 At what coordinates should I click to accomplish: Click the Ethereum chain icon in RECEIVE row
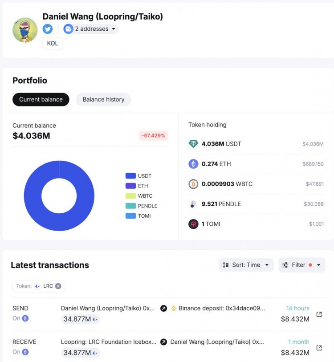(x=25, y=352)
